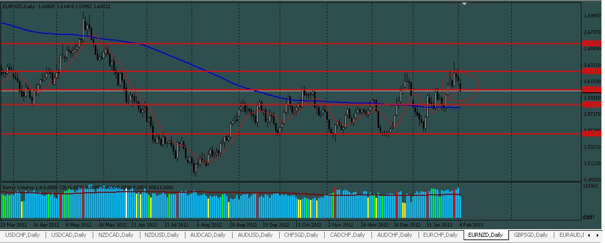
Task: Open the AUDCHF,Daily tab
Action: pyautogui.click(x=394, y=235)
